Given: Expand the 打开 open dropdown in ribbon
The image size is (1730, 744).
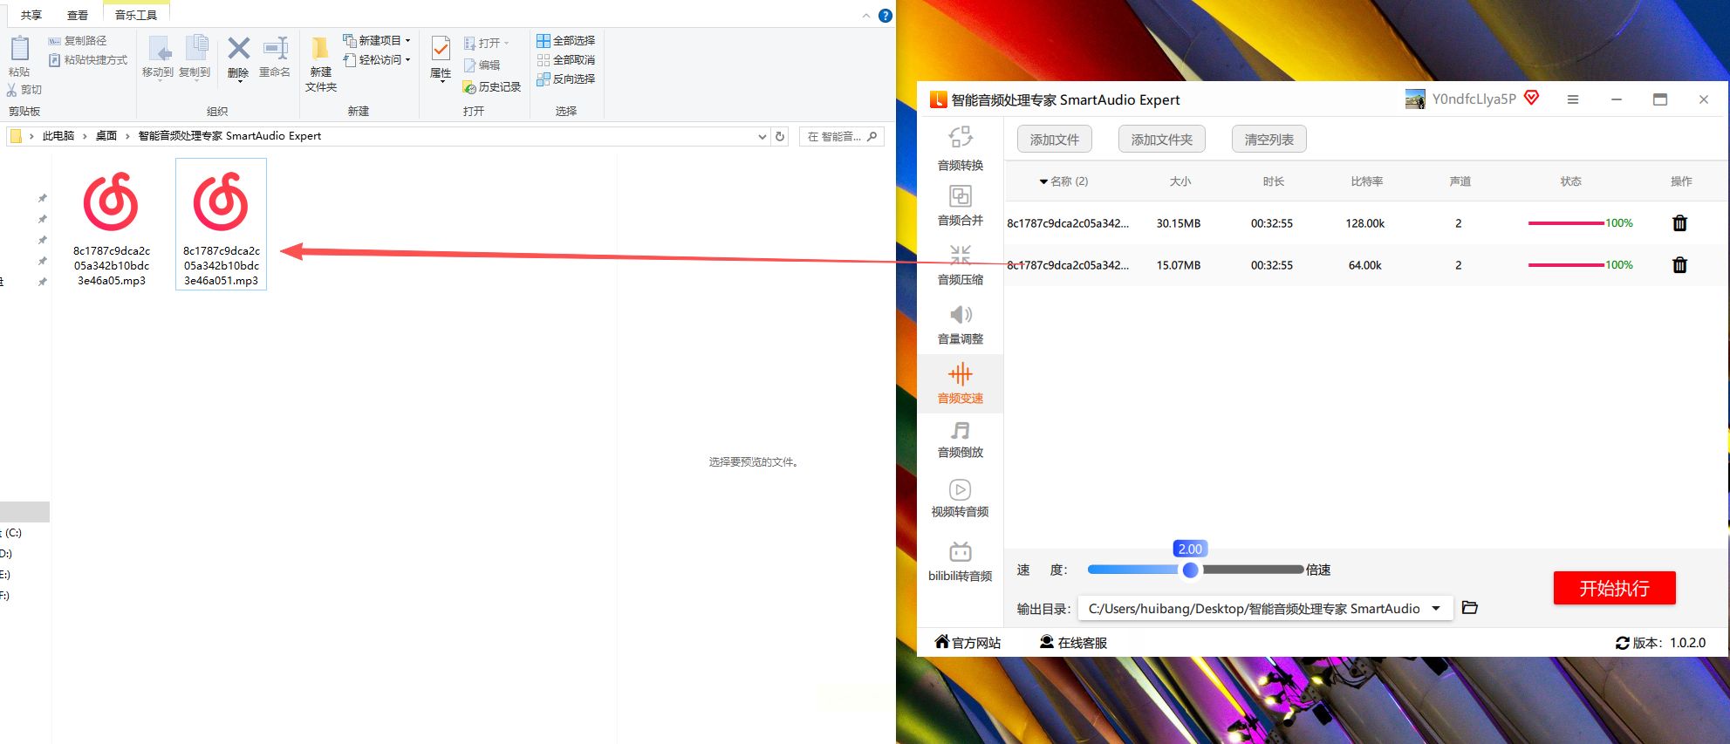Looking at the screenshot, I should (506, 43).
